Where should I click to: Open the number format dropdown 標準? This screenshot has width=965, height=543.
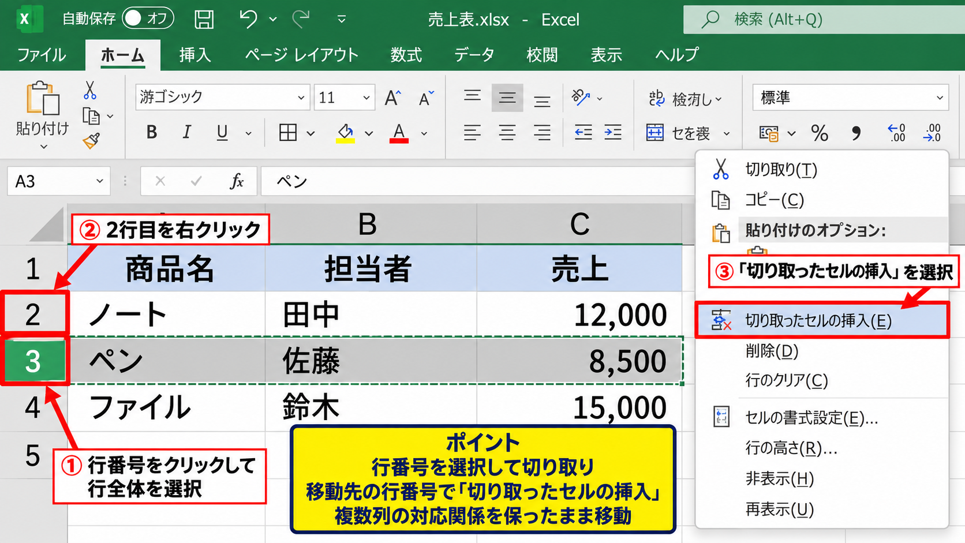tap(851, 98)
